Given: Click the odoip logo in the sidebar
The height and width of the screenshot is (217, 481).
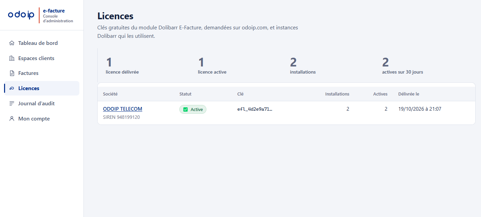Looking at the screenshot, I should coord(21,15).
